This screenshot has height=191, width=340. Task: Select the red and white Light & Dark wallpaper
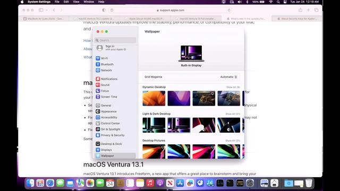tap(204, 125)
